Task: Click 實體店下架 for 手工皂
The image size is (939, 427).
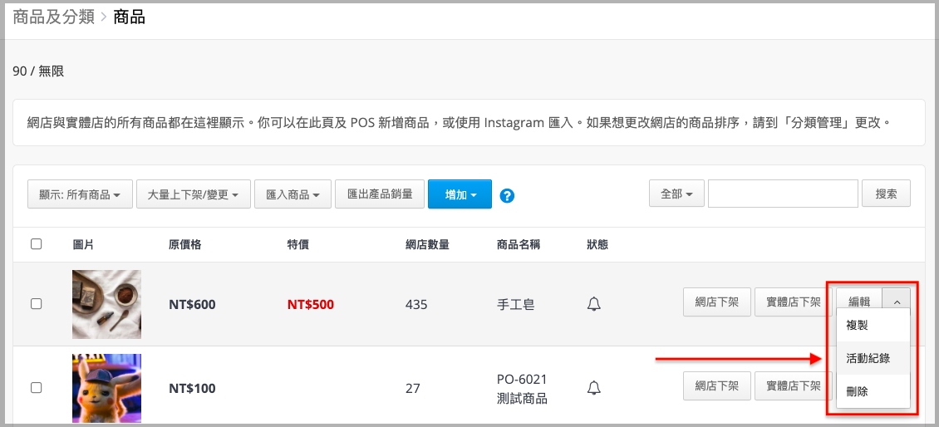Action: 794,302
